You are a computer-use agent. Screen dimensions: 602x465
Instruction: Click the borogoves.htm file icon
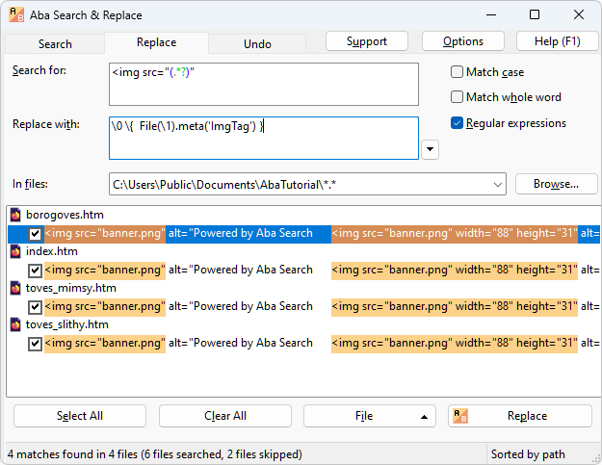16,215
